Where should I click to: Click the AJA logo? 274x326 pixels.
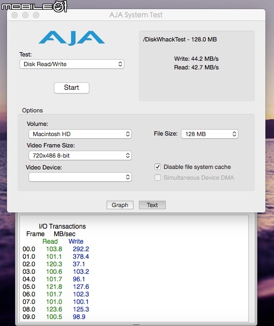point(72,38)
